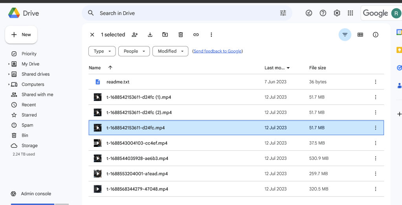
Task: Click the Move to bin trash icon
Action: (x=181, y=35)
